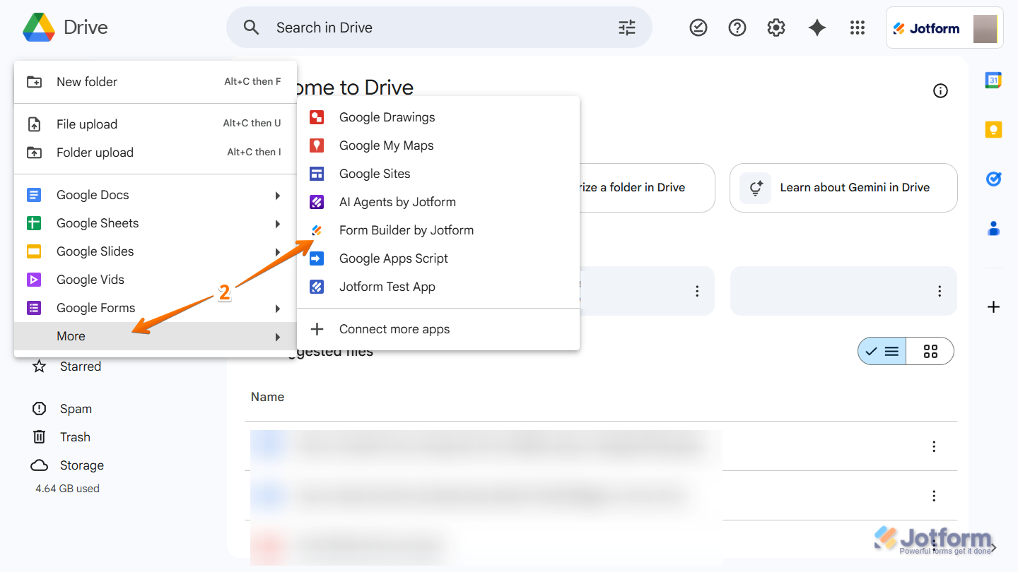Open Google Keep from the side panel
The width and height of the screenshot is (1018, 572).
[x=993, y=129]
